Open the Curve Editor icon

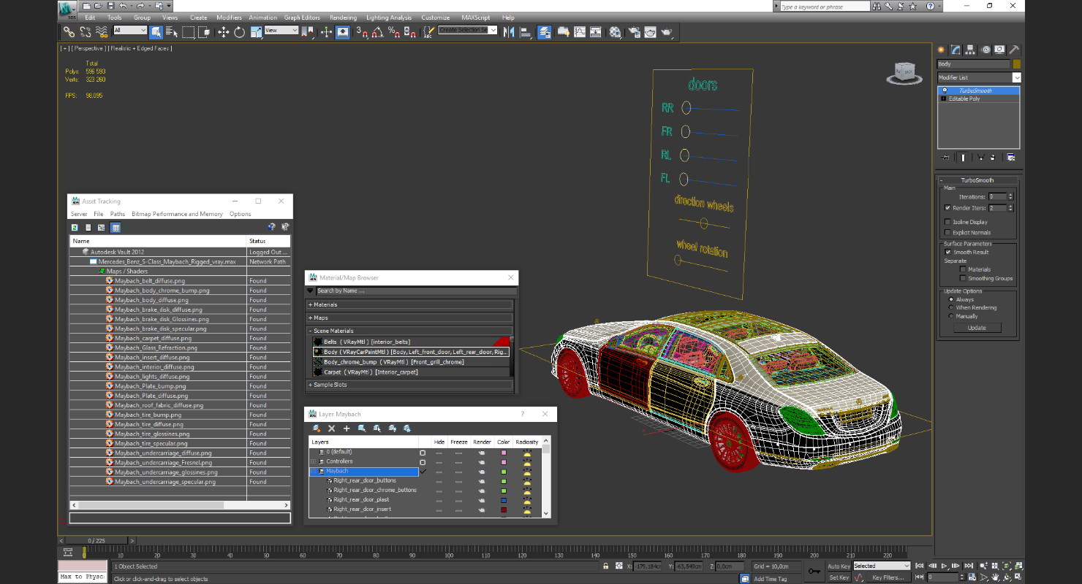580,32
